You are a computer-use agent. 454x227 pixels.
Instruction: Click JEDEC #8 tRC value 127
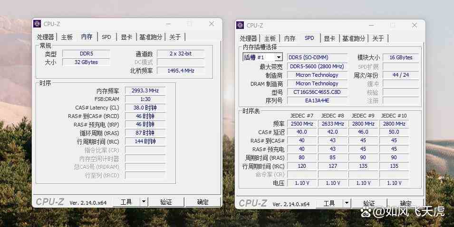point(333,166)
